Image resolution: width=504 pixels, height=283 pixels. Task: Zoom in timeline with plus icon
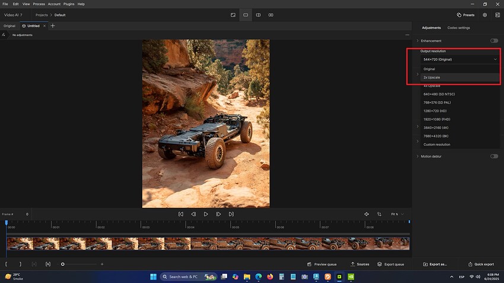[102, 264]
